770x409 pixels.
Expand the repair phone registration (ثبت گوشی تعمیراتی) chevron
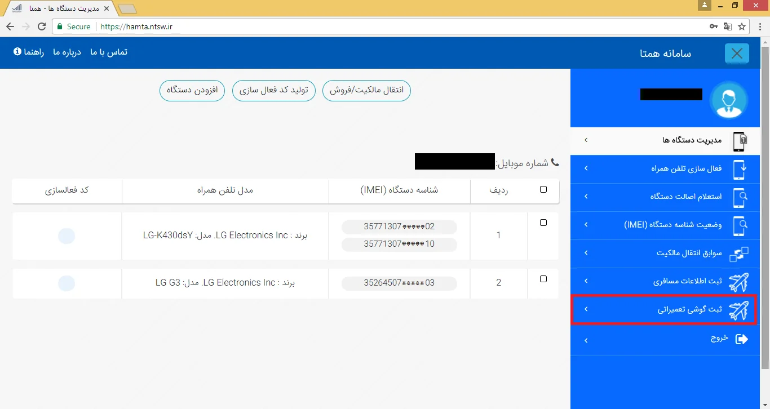[x=586, y=309]
